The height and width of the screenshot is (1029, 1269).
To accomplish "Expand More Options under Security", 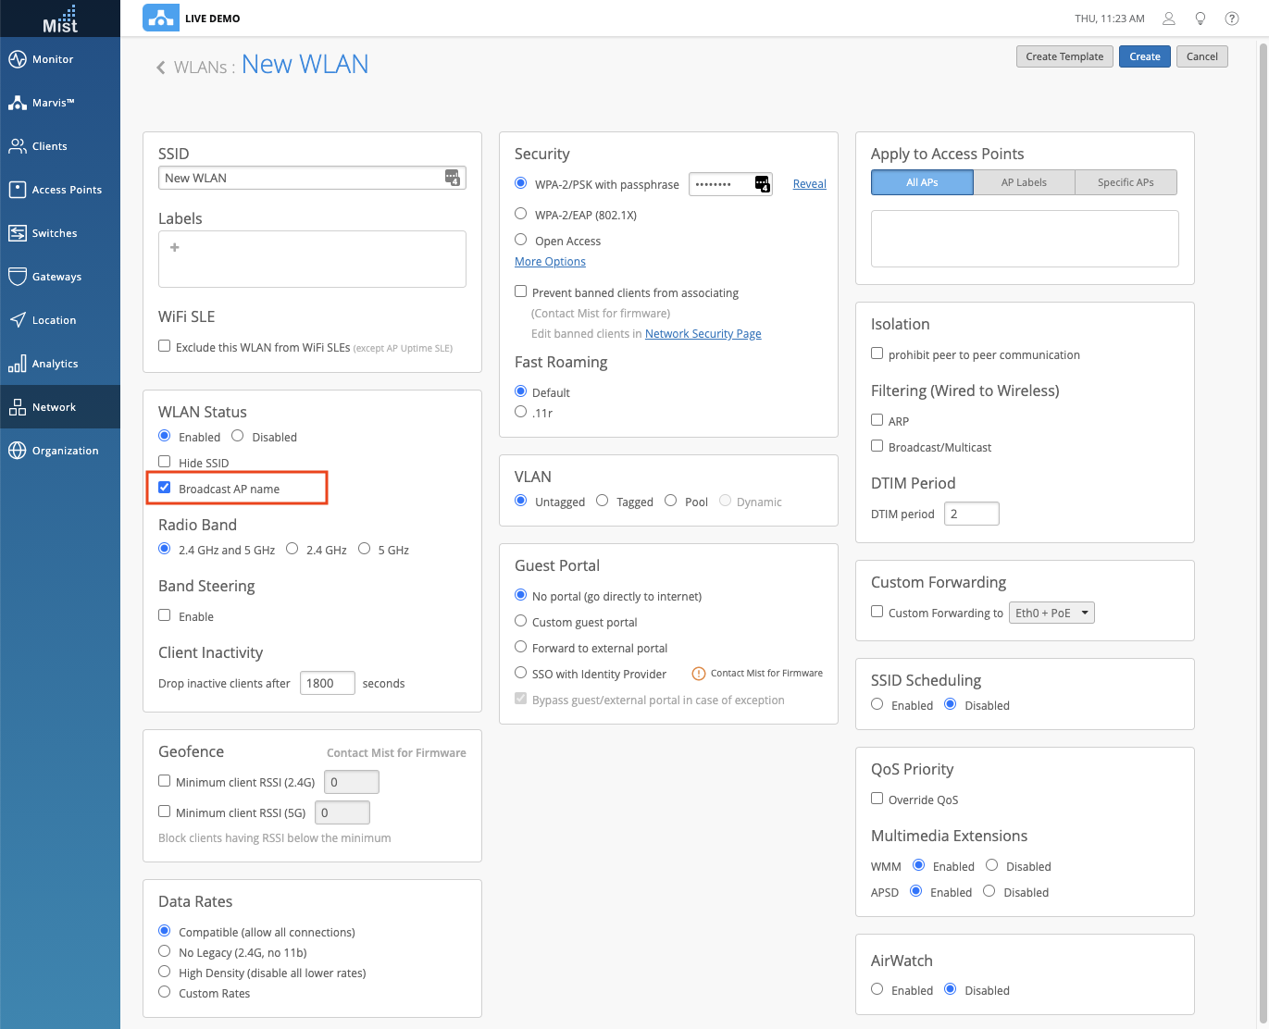I will pyautogui.click(x=550, y=262).
